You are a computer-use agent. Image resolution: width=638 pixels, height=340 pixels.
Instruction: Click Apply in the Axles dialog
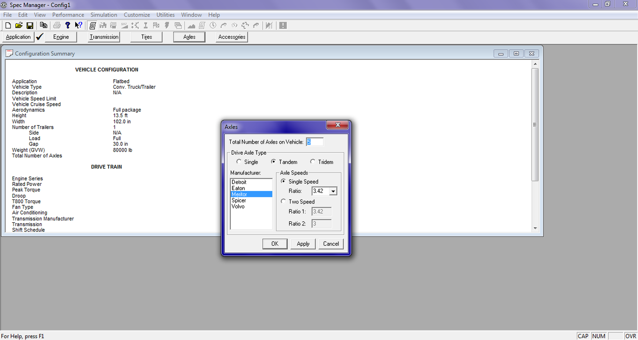tap(303, 244)
